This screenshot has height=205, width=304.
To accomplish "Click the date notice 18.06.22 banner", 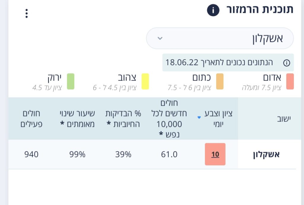I will point(228,62).
